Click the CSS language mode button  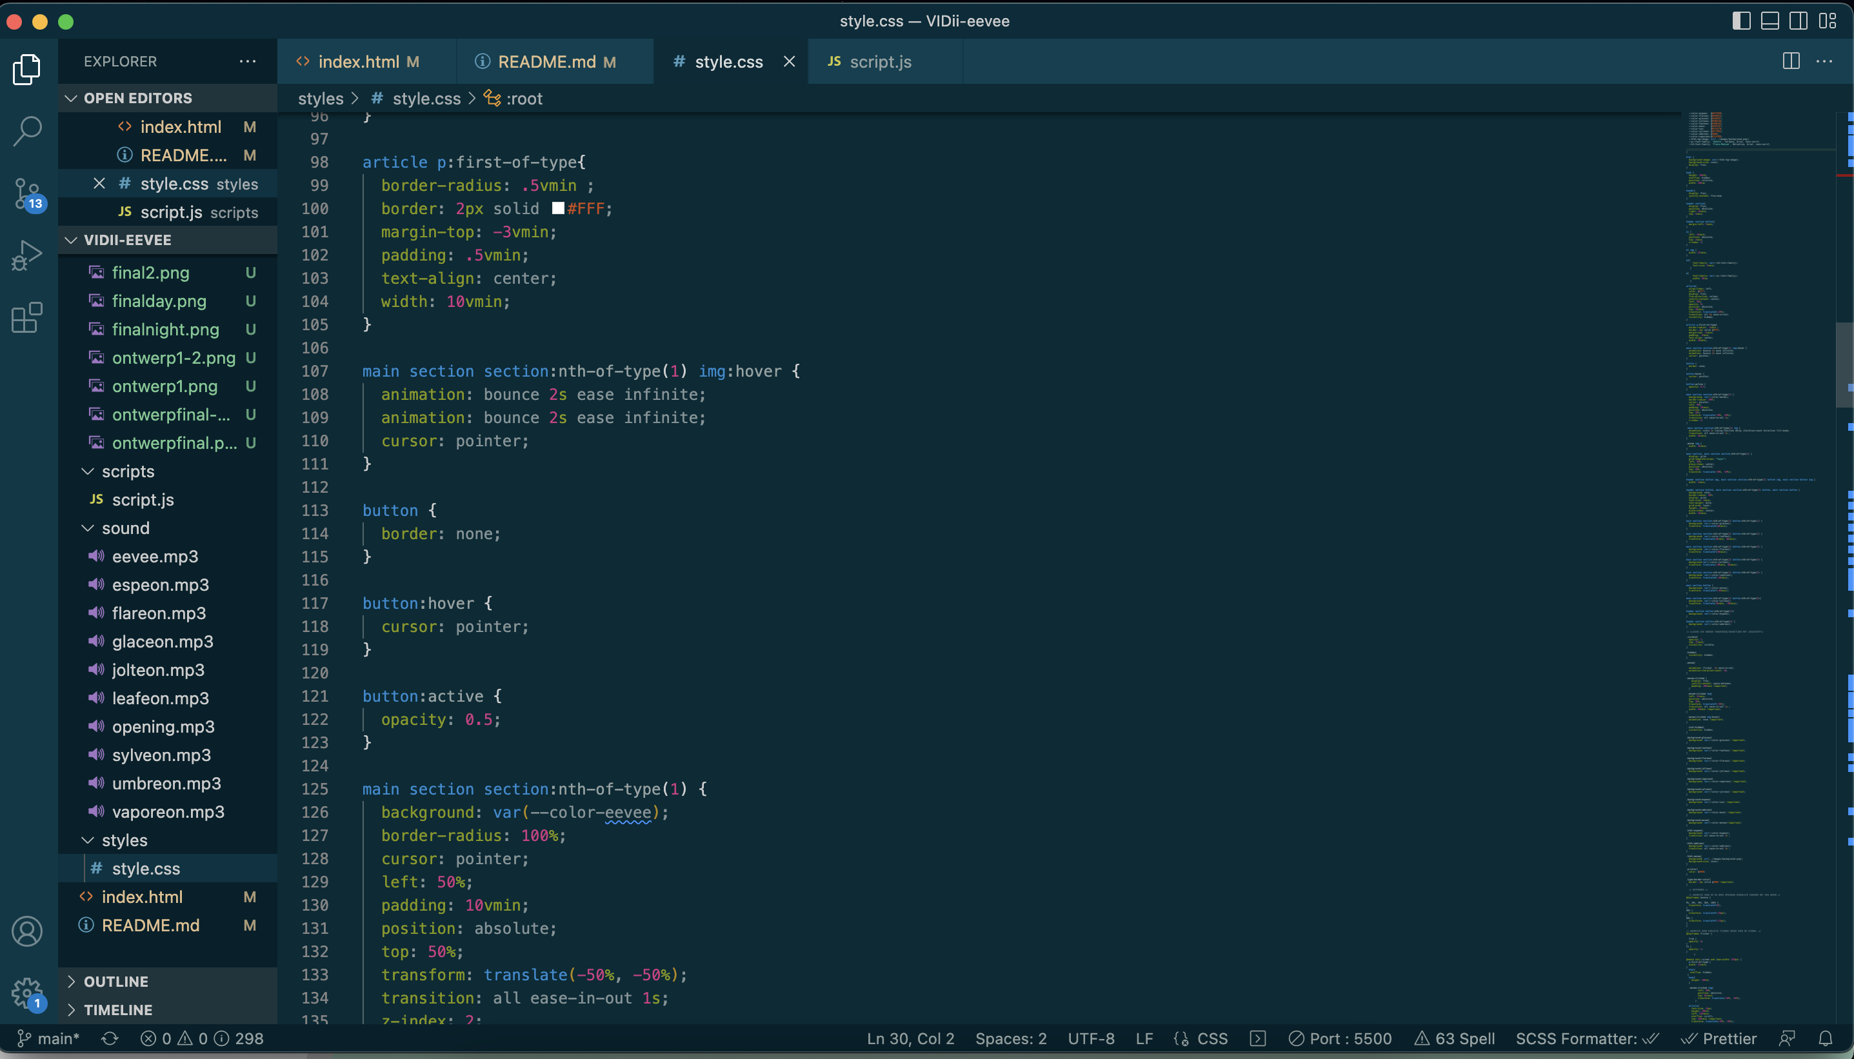(x=1211, y=1038)
